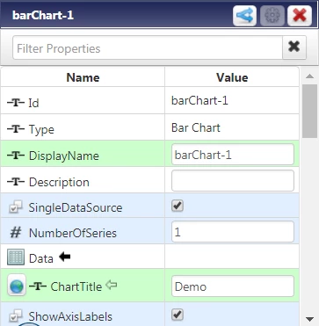Click the empty Description input field
Viewport: 319px width, 326px height.
tap(233, 181)
